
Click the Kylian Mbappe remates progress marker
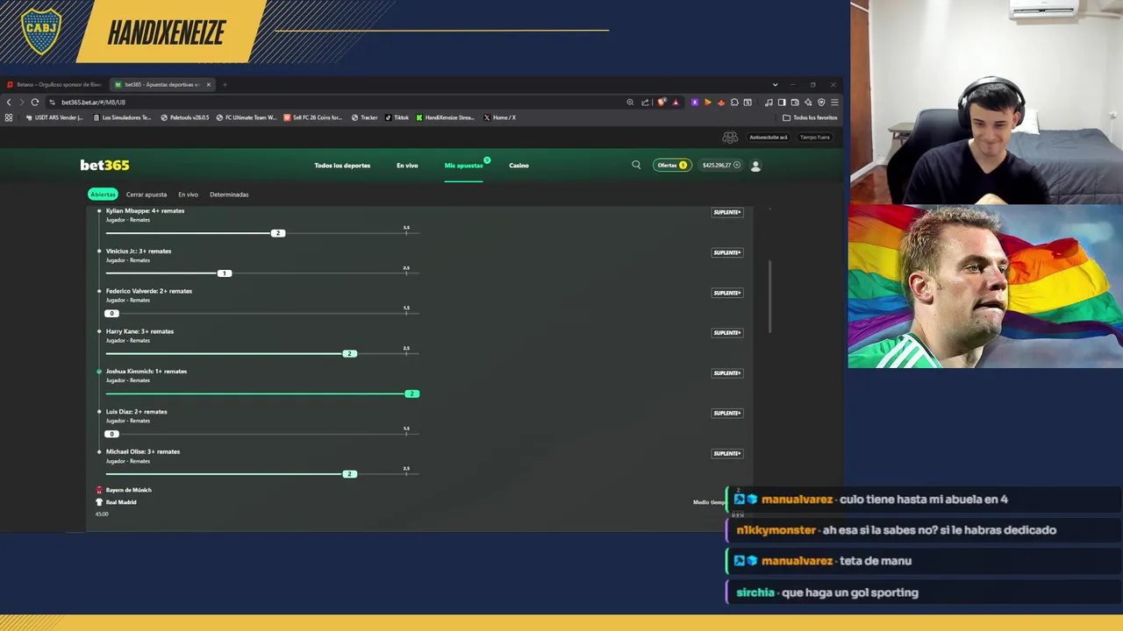(x=278, y=233)
